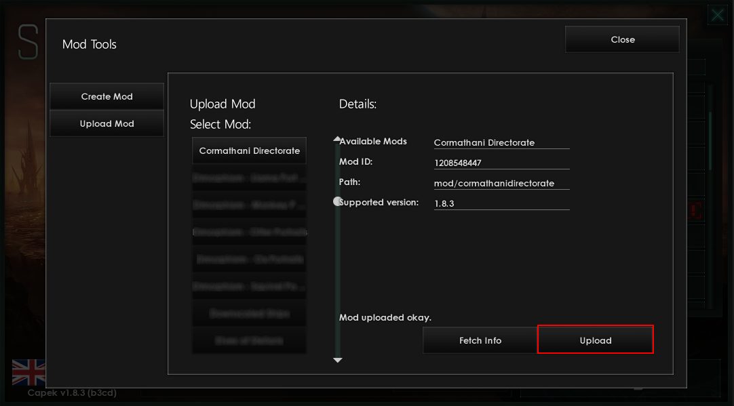Switch to the Create Mod section
The height and width of the screenshot is (406, 734).
107,96
